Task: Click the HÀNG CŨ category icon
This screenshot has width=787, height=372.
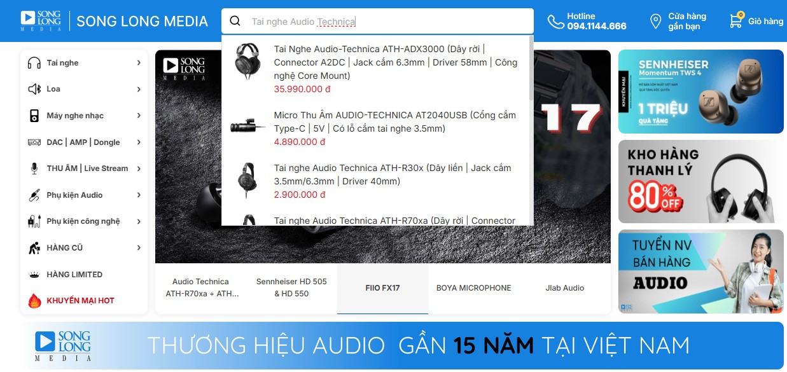Action: click(34, 248)
